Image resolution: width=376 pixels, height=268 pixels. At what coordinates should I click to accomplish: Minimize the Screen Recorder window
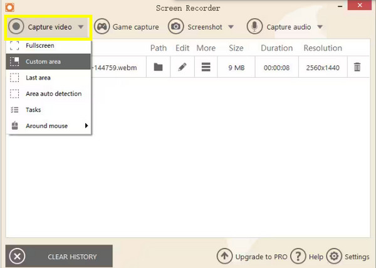tap(340, 6)
